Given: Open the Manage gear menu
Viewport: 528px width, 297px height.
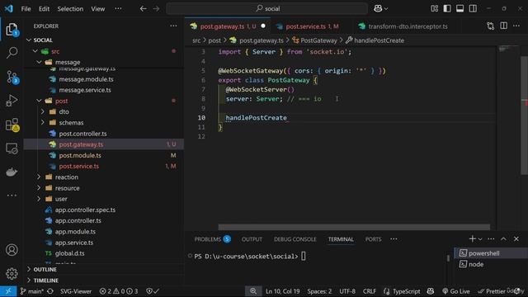Looking at the screenshot, I should tap(12, 273).
